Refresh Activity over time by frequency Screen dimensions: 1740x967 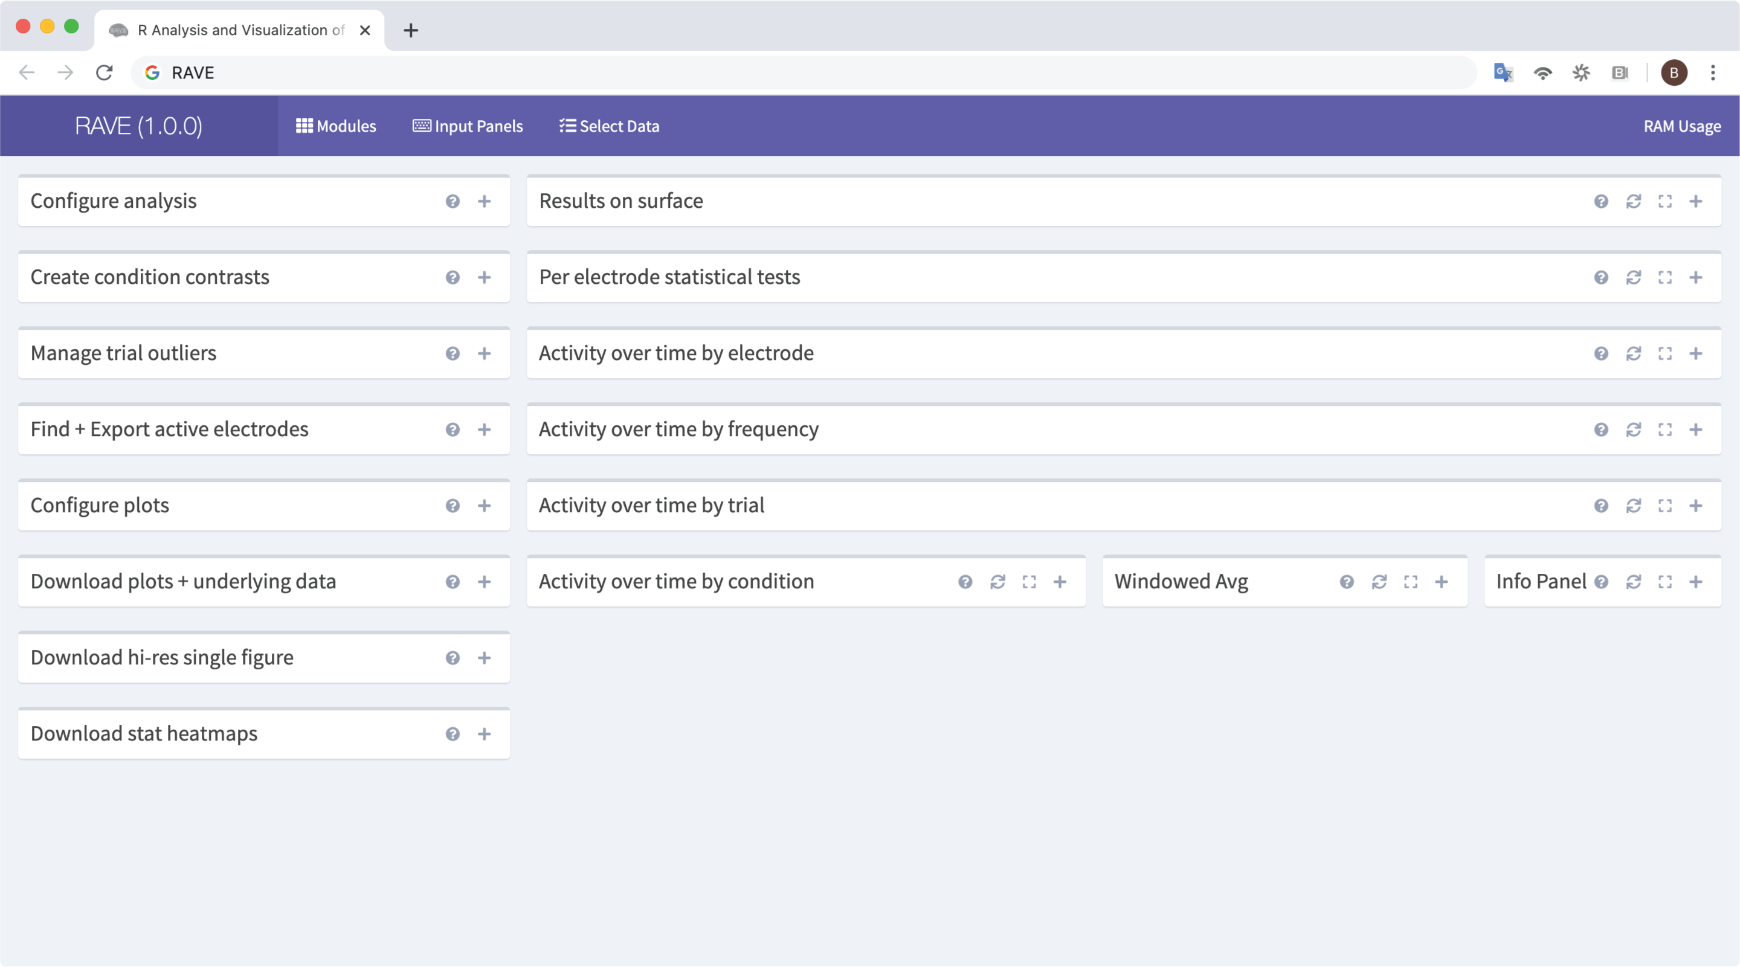1633,429
